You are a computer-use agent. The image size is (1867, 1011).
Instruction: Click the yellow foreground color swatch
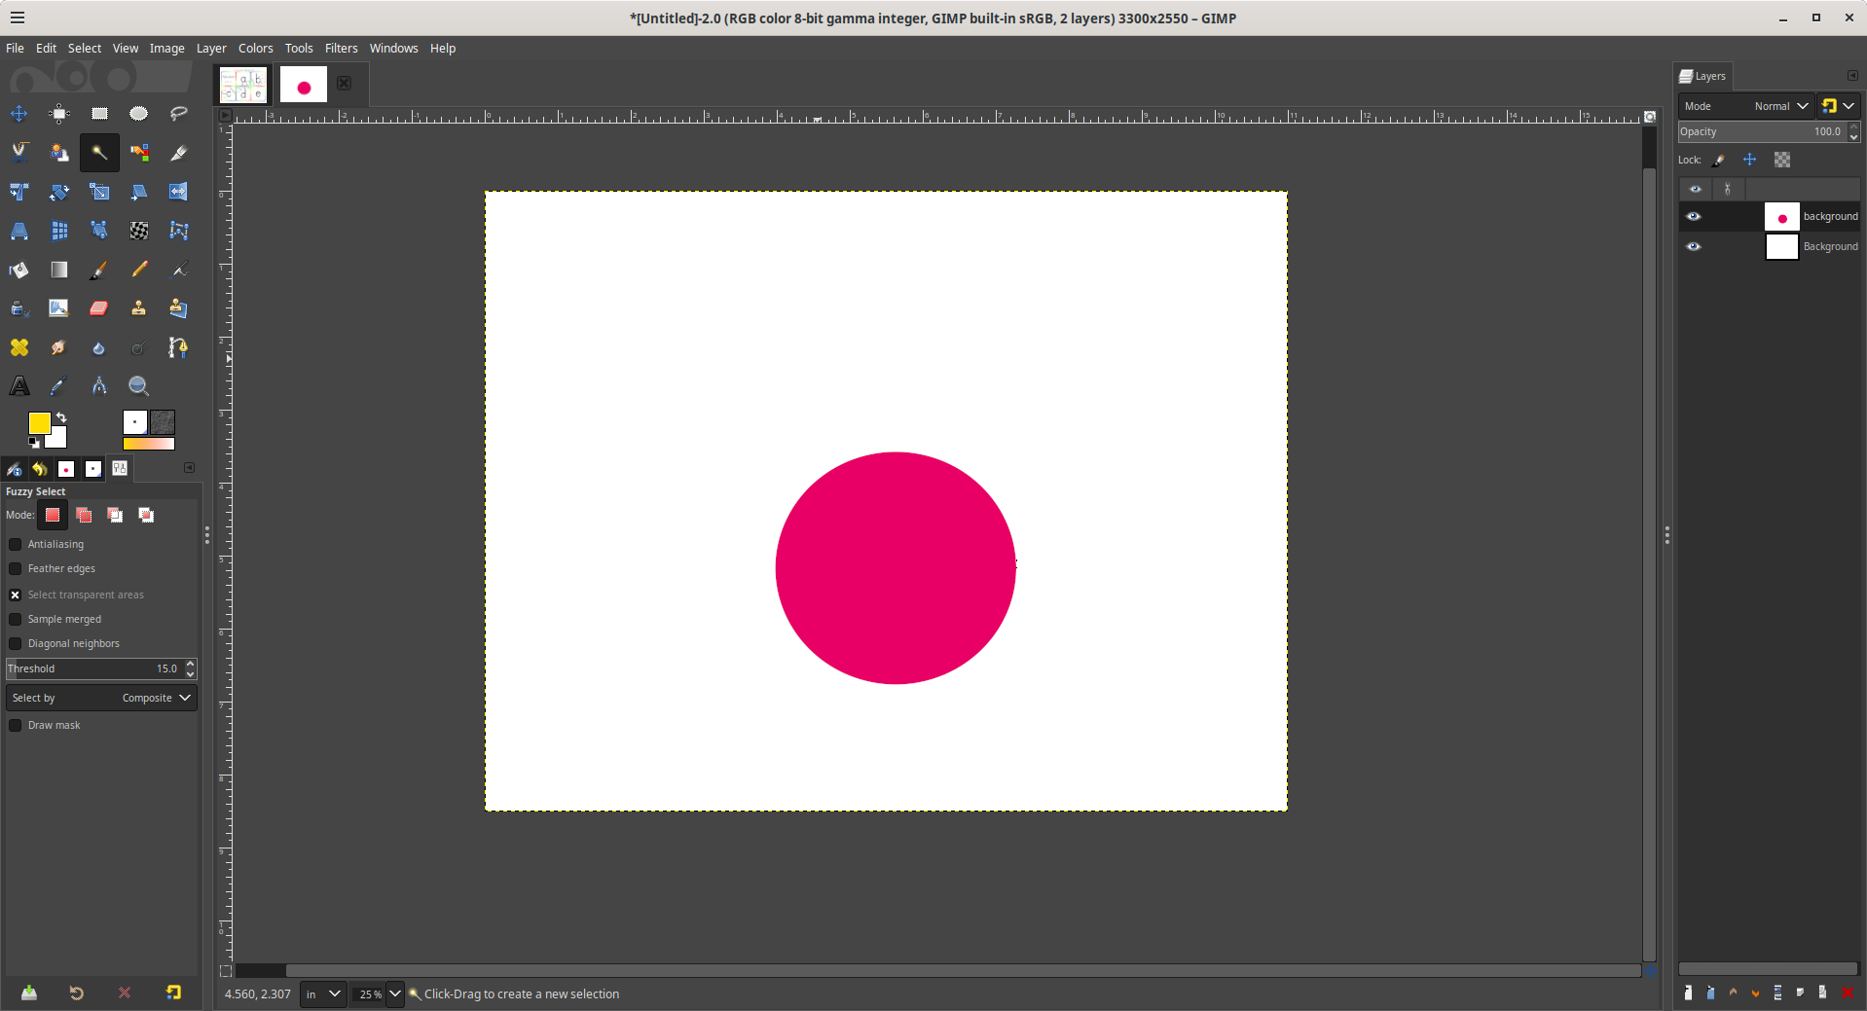tap(38, 422)
